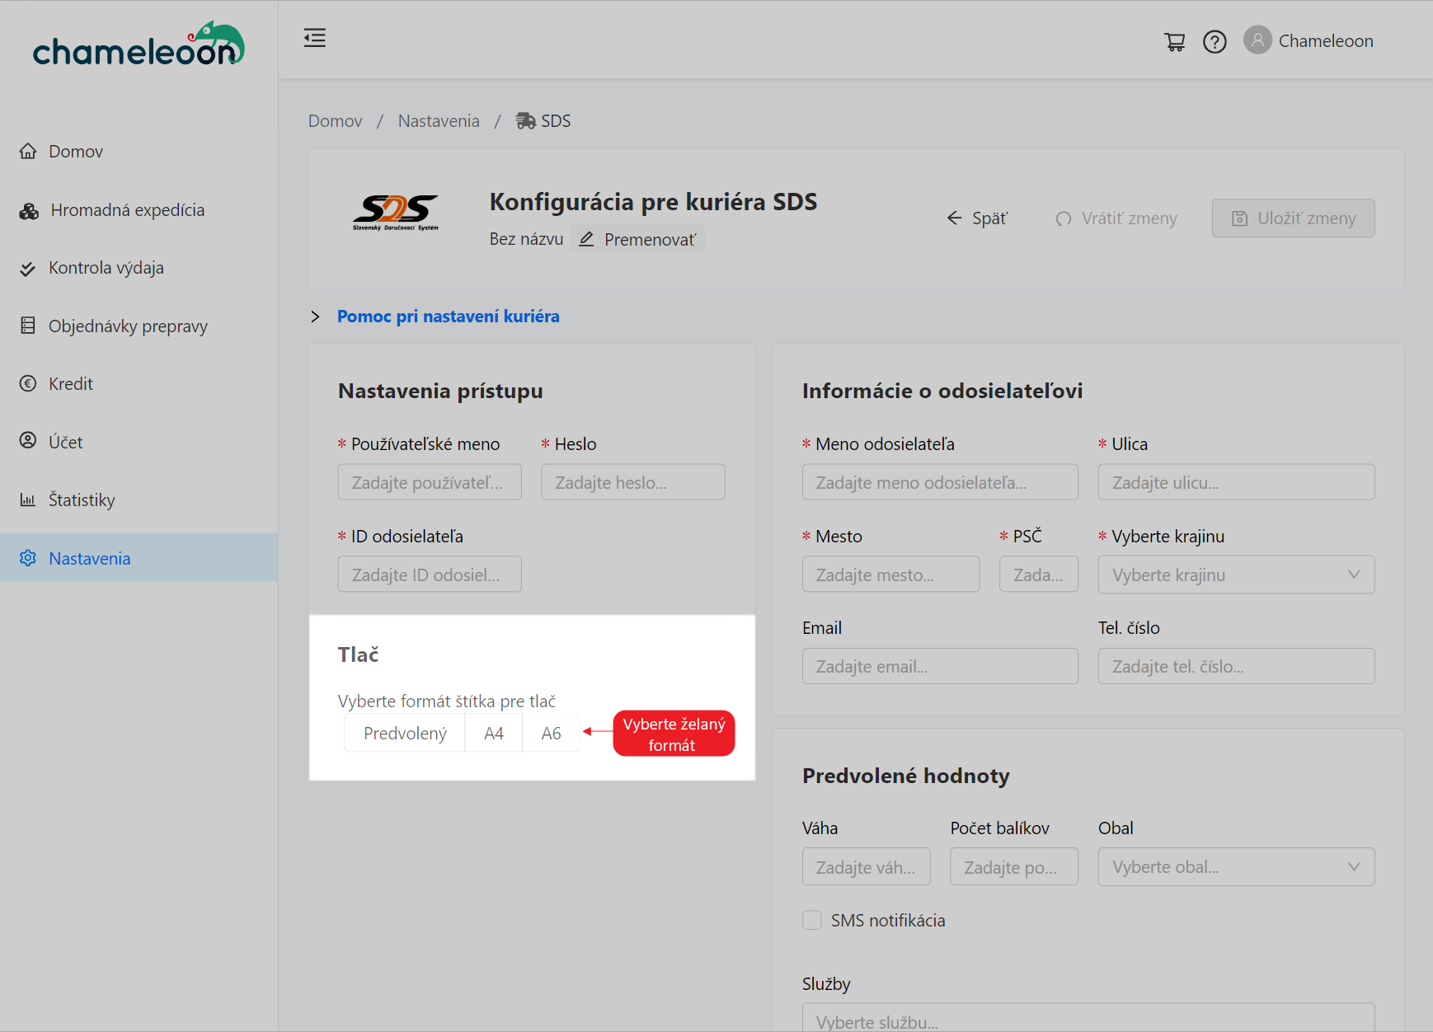The image size is (1433, 1032).
Task: Focus the Používateľské meno input field
Action: pos(429,482)
